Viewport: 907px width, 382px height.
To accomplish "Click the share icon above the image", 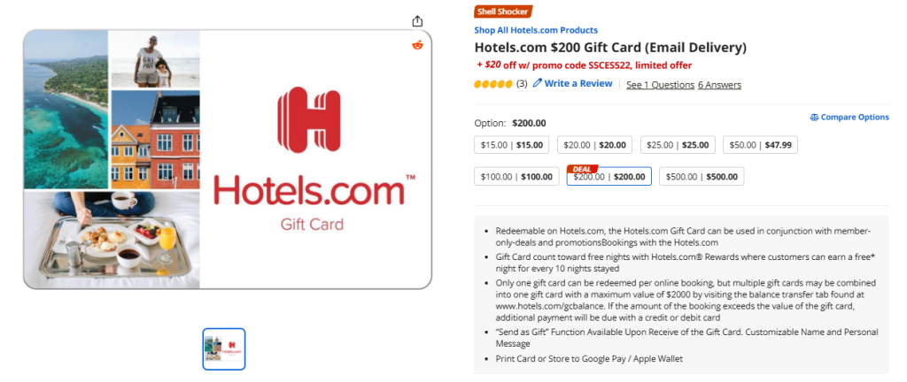I will click(417, 21).
